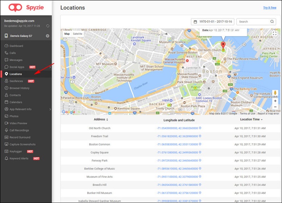Open the date range picker
The height and width of the screenshot is (203, 282).
[x=213, y=22]
